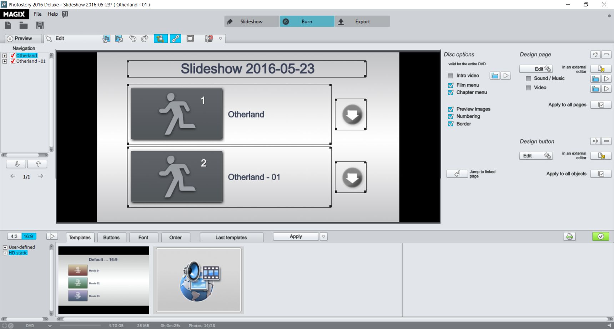Save the project with the floppy disk icon

click(x=40, y=25)
